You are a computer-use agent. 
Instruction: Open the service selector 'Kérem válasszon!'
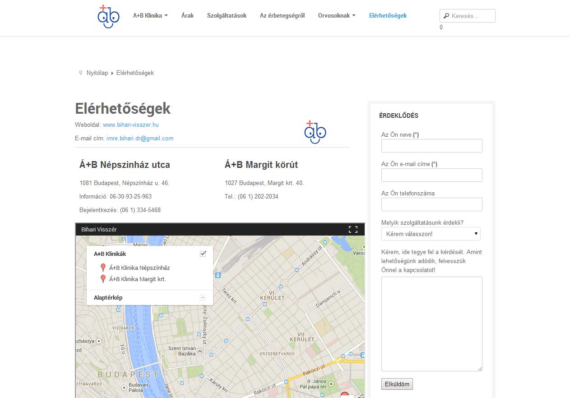[431, 234]
